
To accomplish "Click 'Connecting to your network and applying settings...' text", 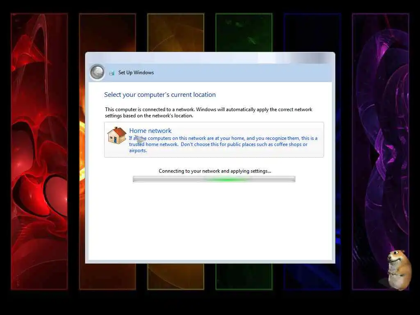I will [x=215, y=171].
